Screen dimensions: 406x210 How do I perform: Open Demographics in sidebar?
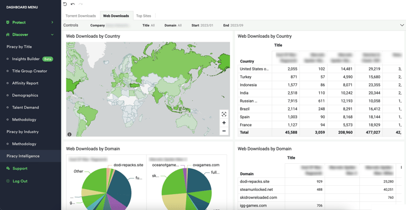point(25,96)
